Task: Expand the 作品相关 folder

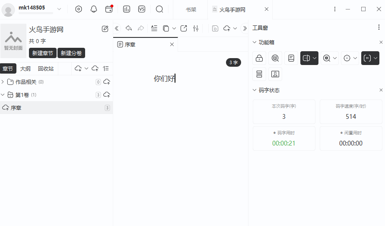Action: click(3, 82)
